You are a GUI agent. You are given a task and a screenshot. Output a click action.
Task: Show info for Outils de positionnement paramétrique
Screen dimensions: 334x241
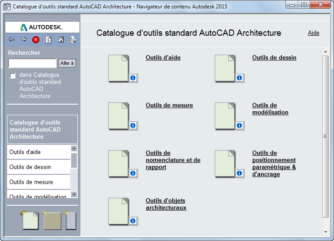(239, 173)
